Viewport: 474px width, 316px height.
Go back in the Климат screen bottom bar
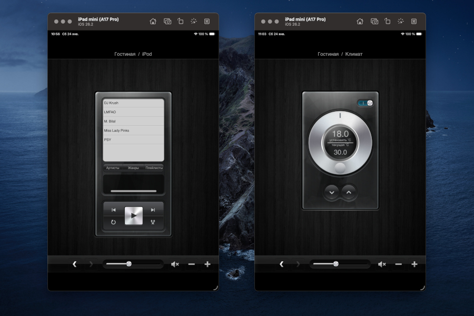(282, 264)
